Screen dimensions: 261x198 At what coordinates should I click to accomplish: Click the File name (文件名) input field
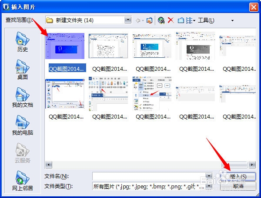tap(149, 176)
